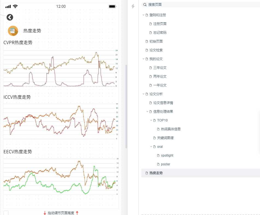Select the 论文检索 page
This screenshot has width=260, height=215.
156,50
